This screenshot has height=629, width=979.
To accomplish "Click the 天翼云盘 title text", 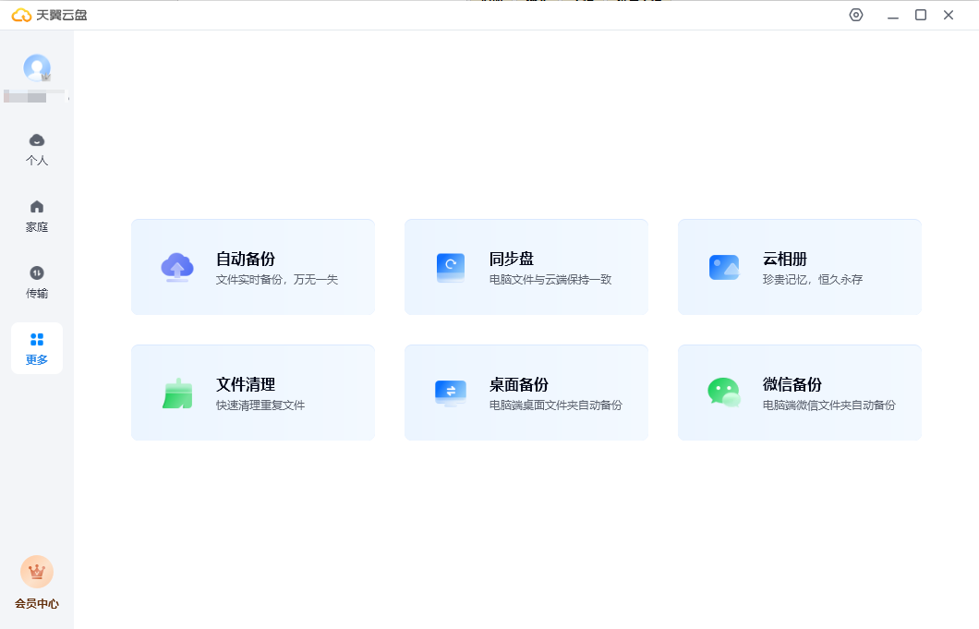I will (61, 15).
